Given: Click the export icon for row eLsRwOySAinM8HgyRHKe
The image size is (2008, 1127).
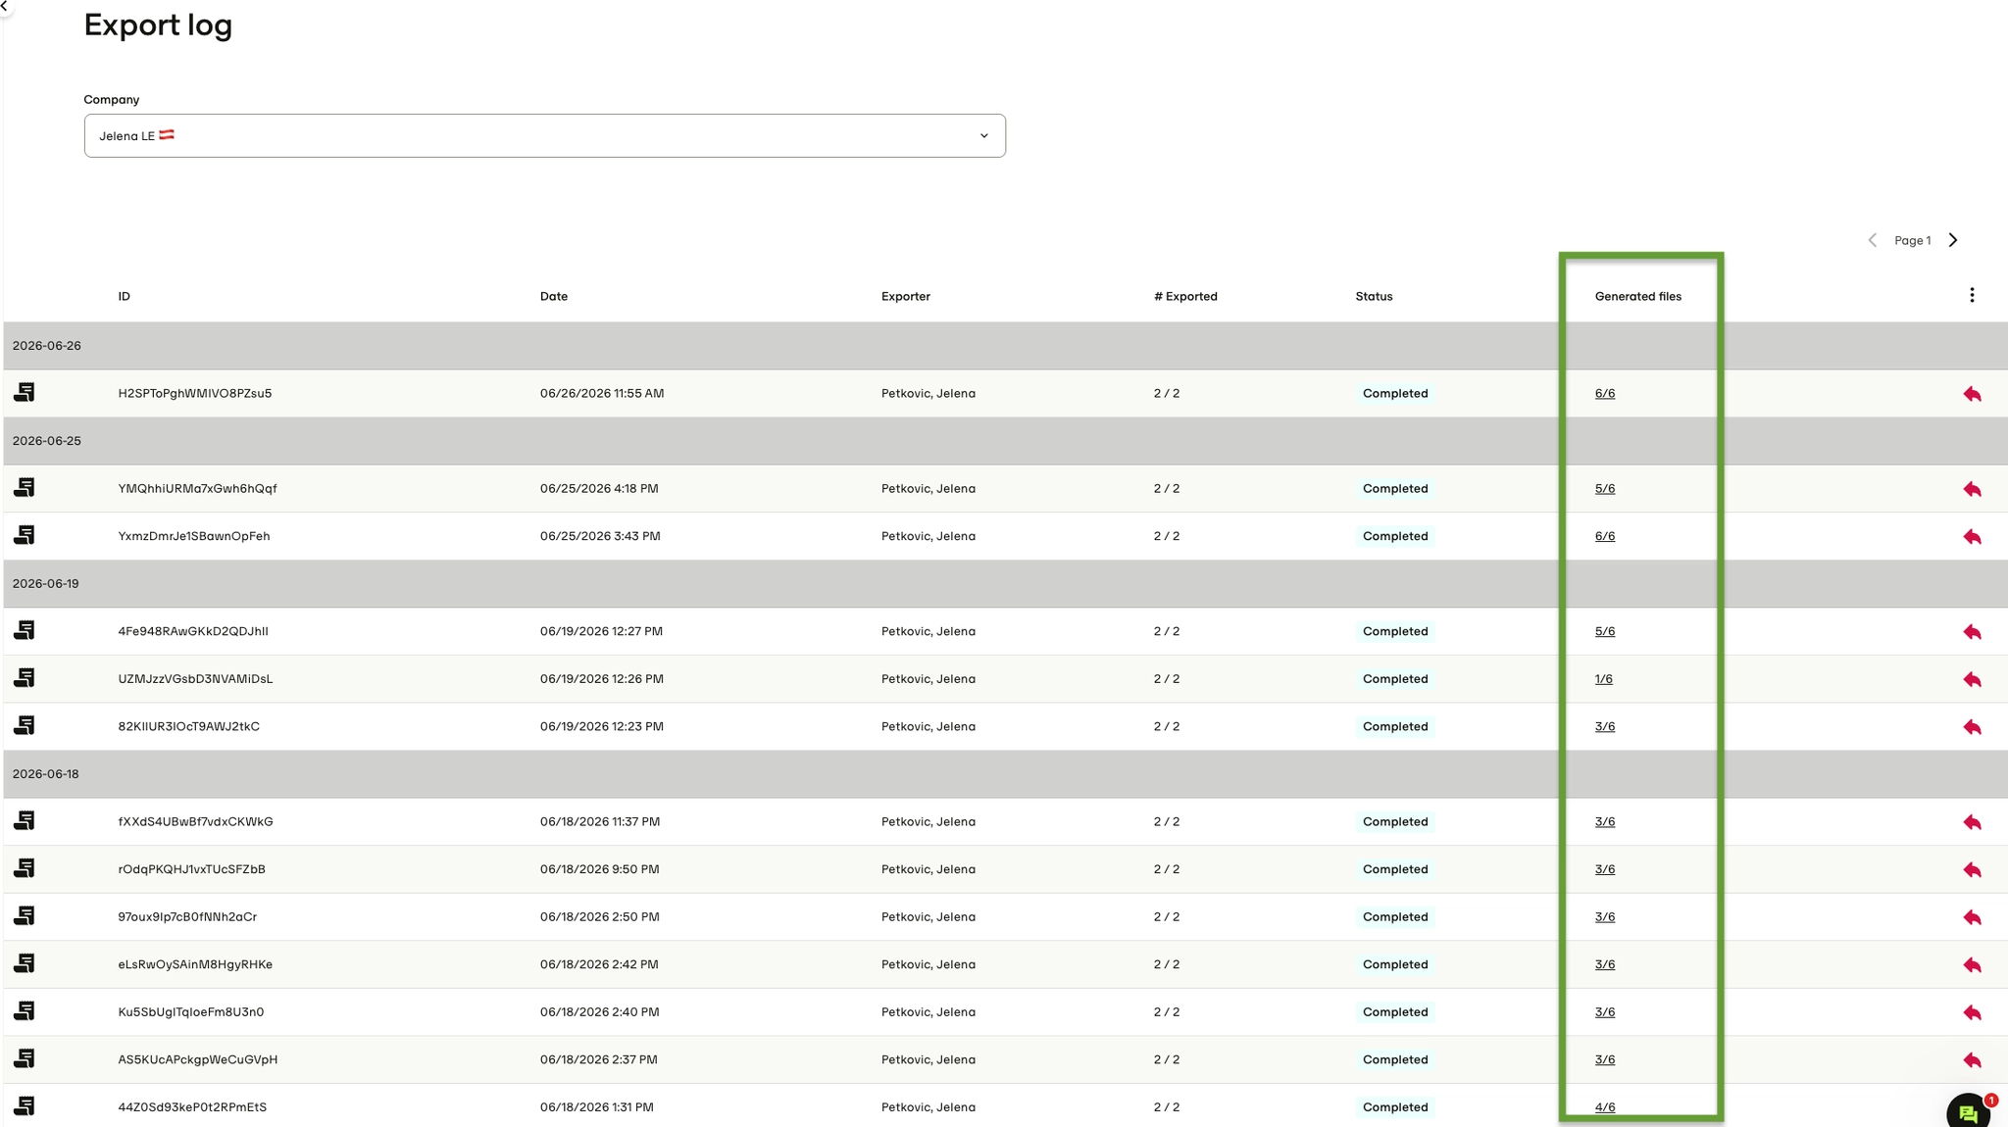Looking at the screenshot, I should tap(25, 963).
